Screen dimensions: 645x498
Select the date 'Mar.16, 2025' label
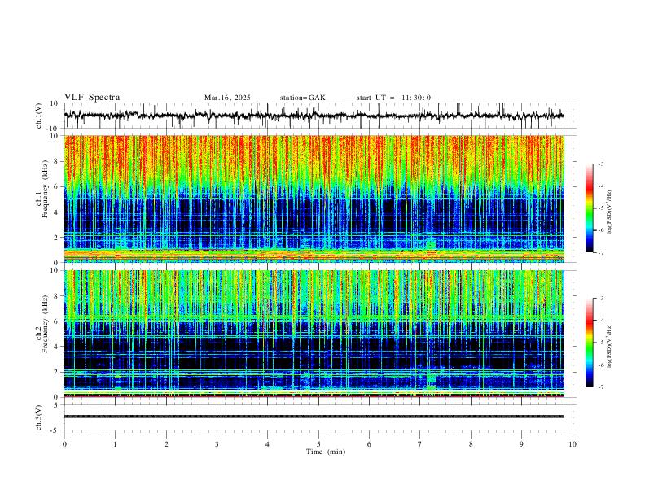pos(227,98)
